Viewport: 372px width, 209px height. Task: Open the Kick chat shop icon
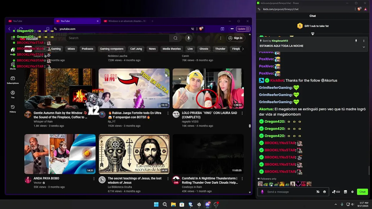[346, 192]
